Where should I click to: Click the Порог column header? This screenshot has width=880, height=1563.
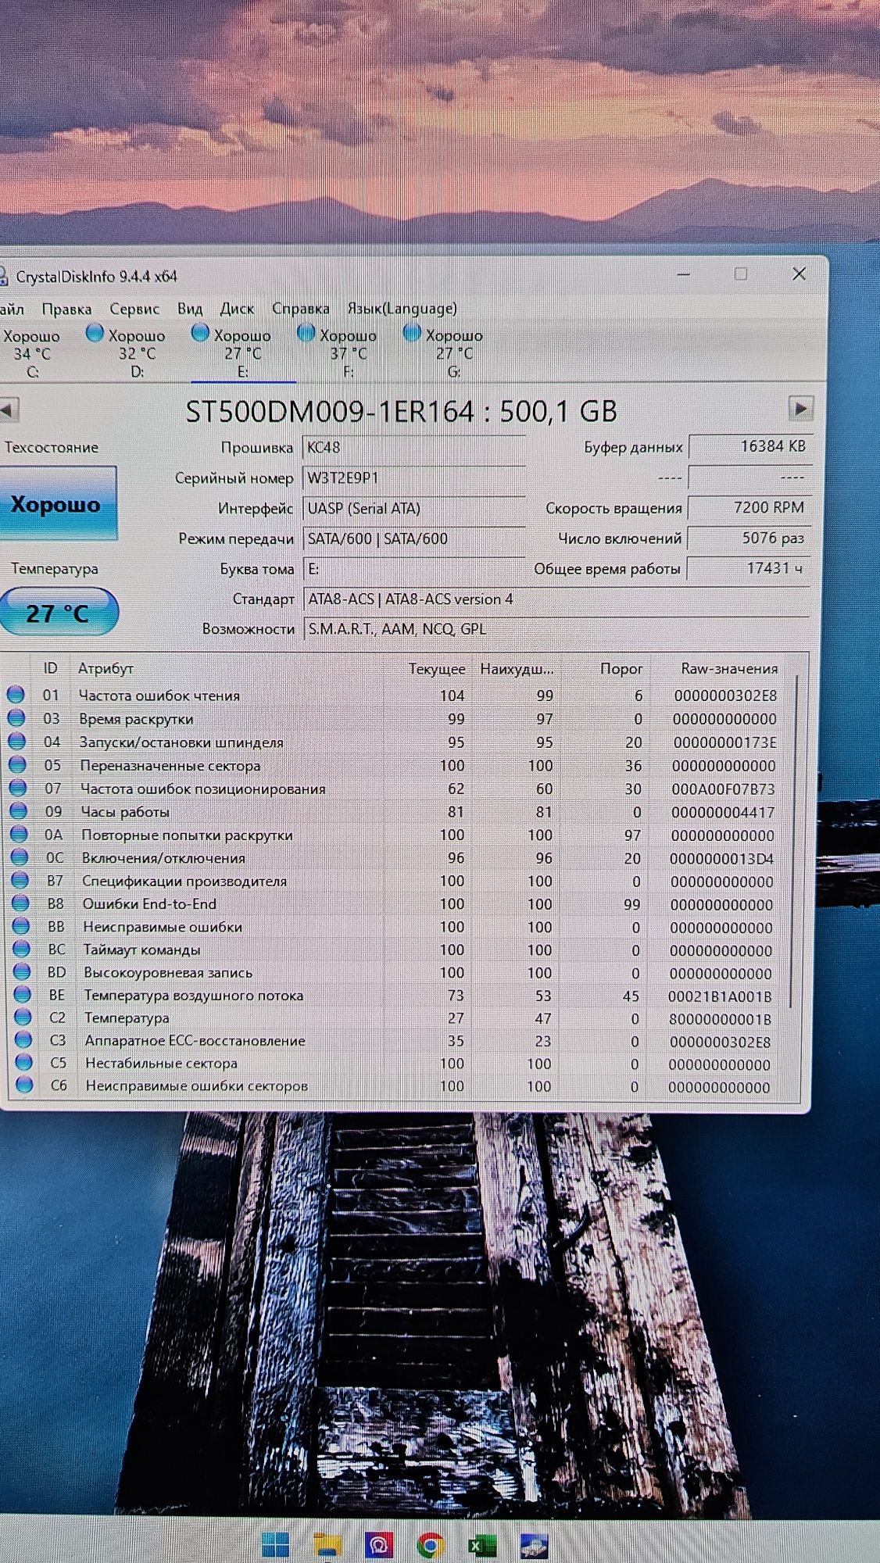pos(621,669)
